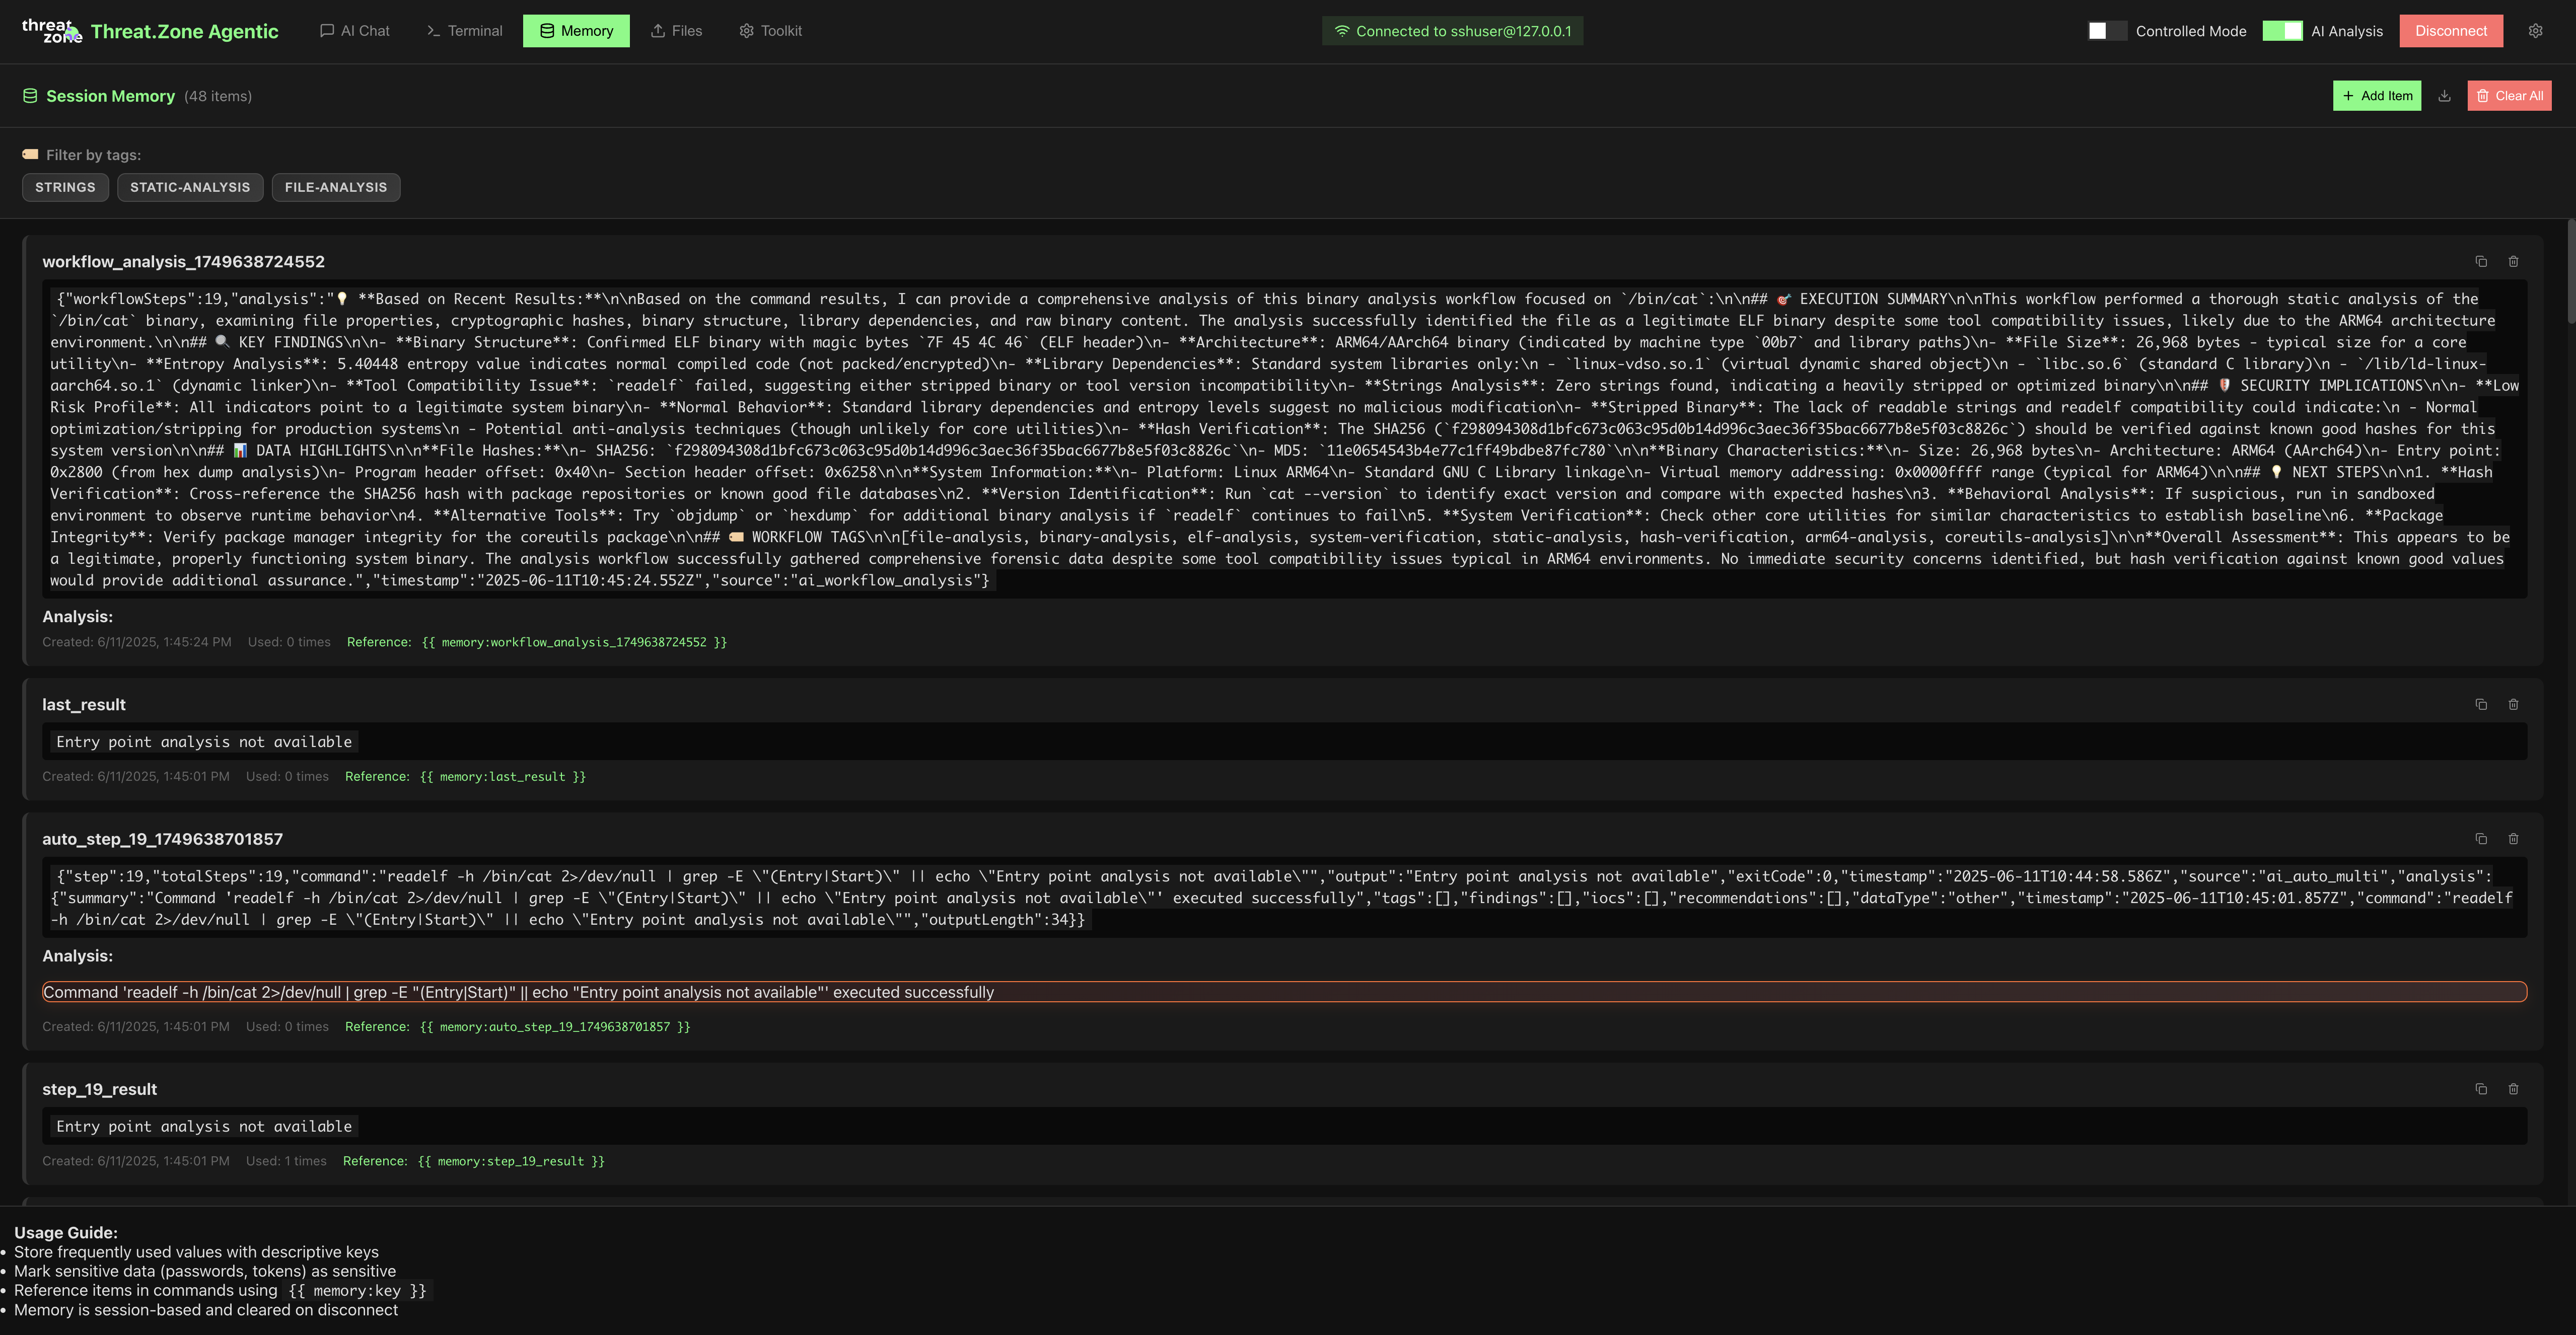Filter by STRINGS tag
This screenshot has height=1335, width=2576.
(x=65, y=187)
